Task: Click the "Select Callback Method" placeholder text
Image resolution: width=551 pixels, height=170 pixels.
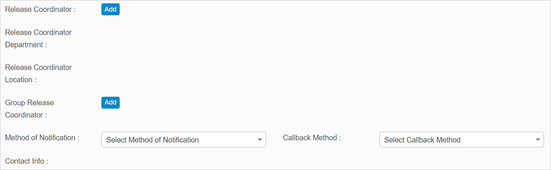Action: point(422,140)
